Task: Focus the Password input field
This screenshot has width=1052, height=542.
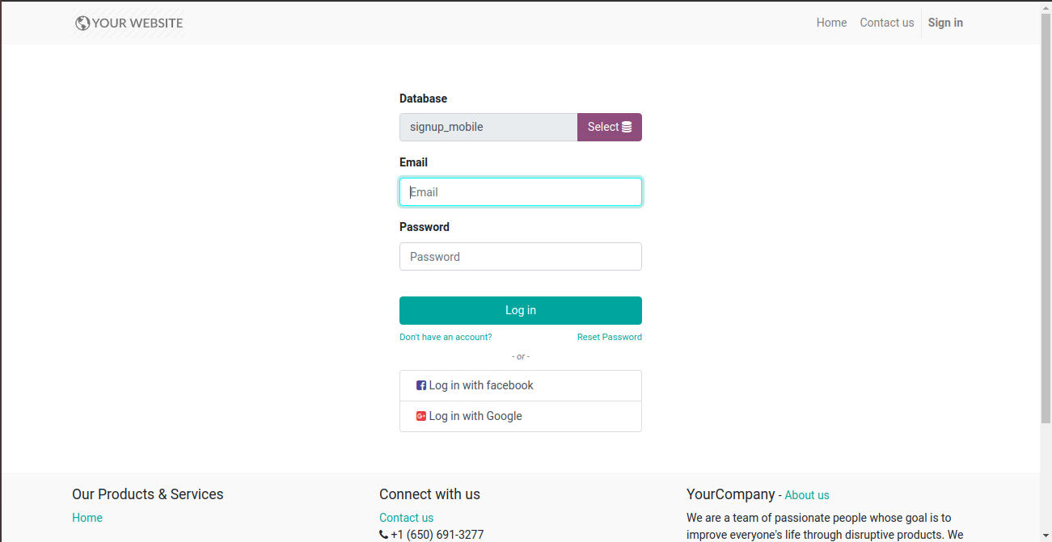Action: tap(521, 257)
